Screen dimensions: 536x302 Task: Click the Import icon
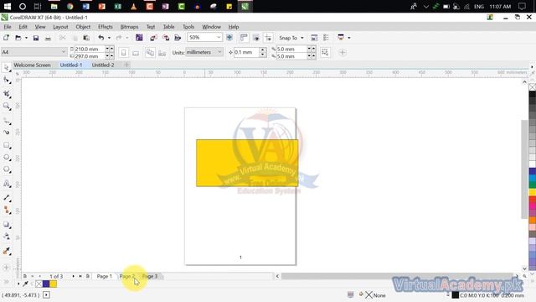click(x=153, y=38)
